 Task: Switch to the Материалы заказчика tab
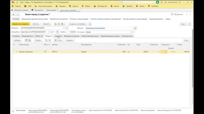tap(71, 36)
